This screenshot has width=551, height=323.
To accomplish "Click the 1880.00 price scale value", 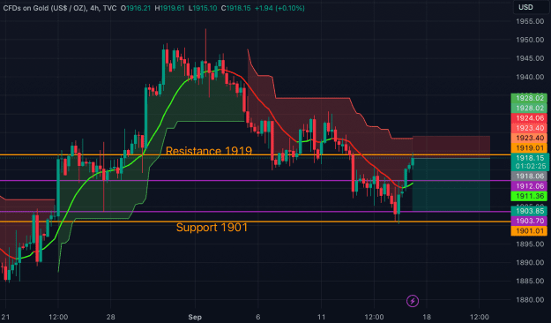I will click(530, 300).
